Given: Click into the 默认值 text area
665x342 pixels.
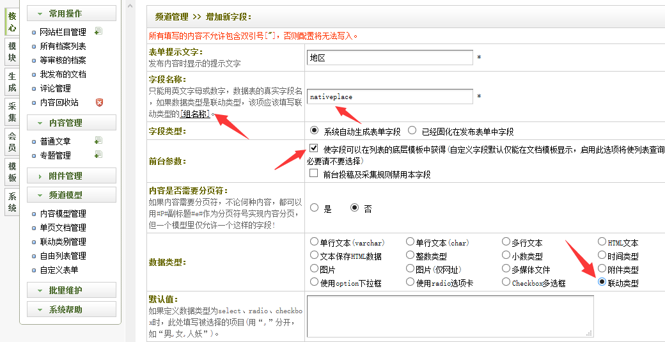Looking at the screenshot, I should [450, 316].
